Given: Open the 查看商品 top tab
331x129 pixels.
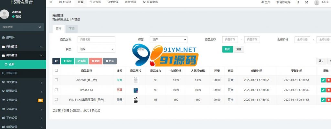Looking at the screenshot, I should coord(150,2).
